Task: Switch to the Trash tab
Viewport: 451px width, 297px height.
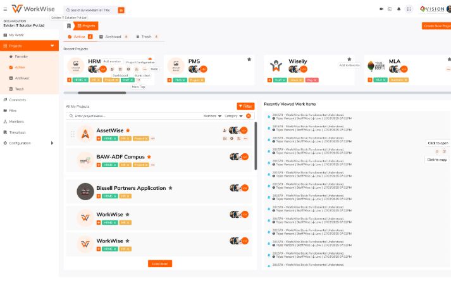Action: (x=147, y=37)
